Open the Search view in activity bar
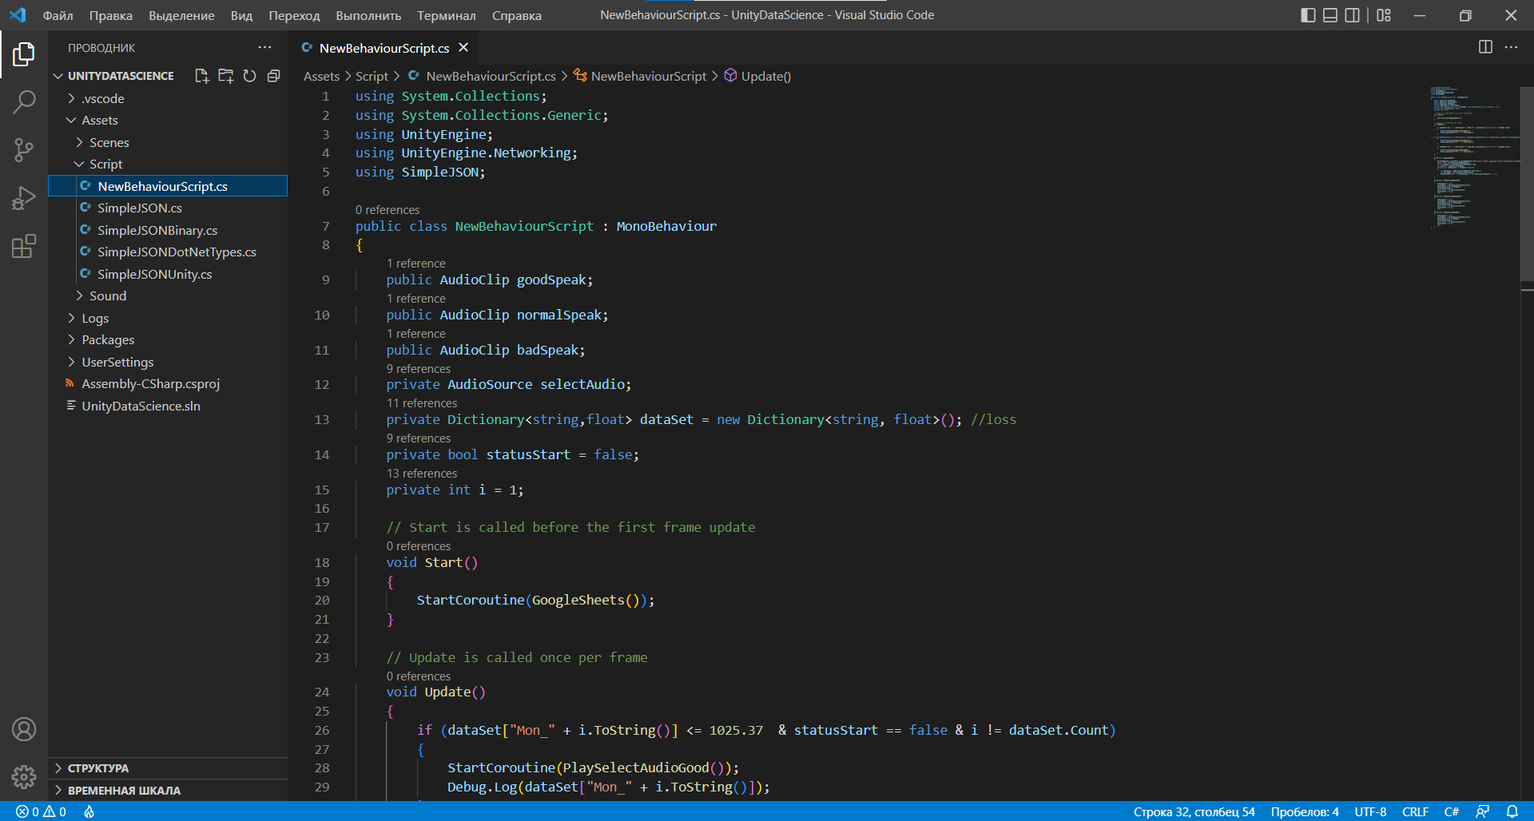Screen dimensions: 1534x821 coord(24,101)
